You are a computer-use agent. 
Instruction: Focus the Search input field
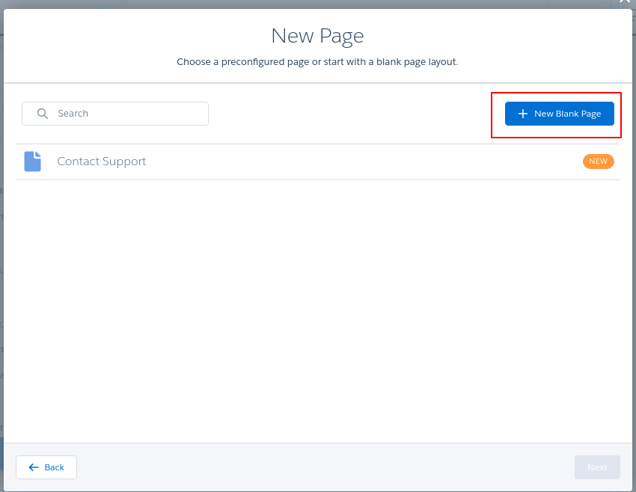pos(127,114)
